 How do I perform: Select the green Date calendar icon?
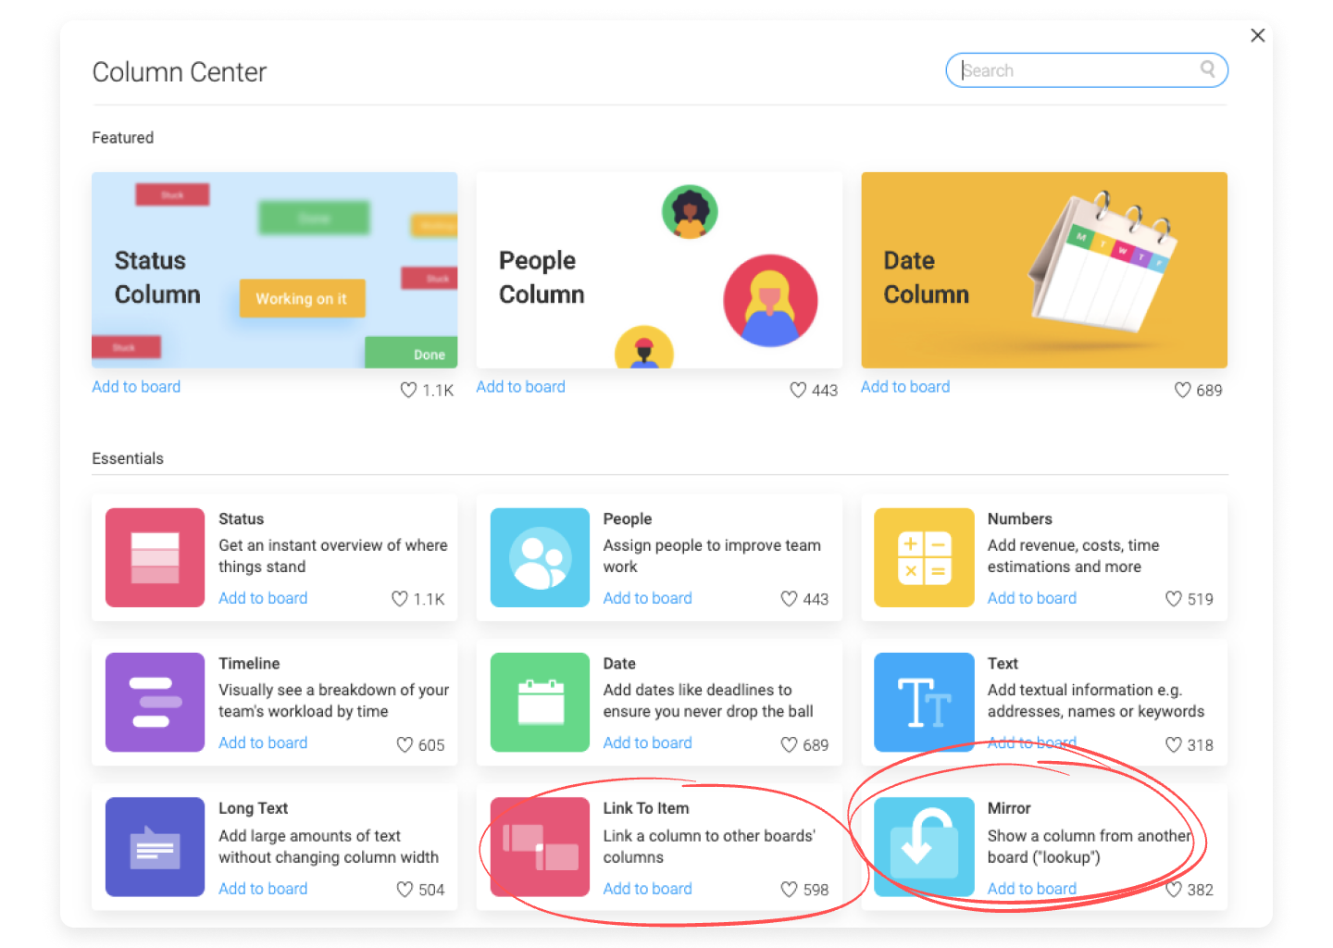[540, 702]
